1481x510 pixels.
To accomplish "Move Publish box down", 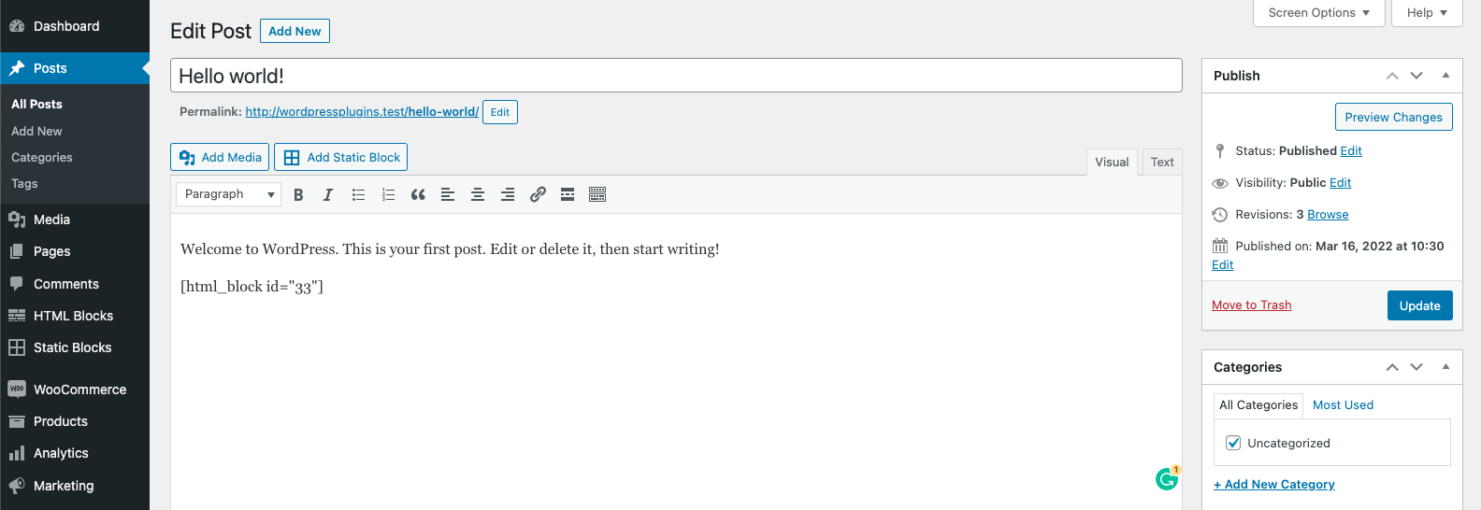I will click(1416, 76).
